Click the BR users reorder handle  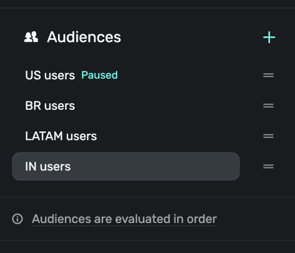[268, 106]
